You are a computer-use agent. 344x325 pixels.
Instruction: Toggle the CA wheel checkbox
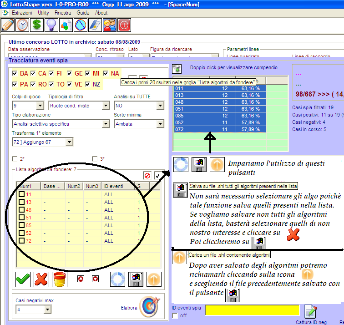(x=33, y=74)
